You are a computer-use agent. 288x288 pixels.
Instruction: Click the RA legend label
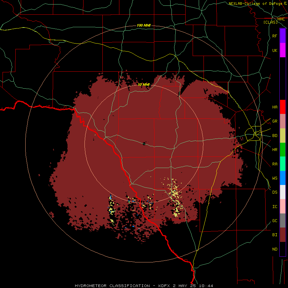(x=275, y=164)
